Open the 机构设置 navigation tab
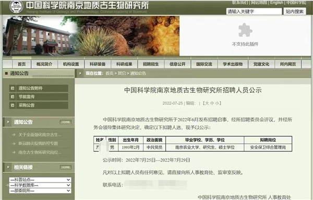The width and height of the screenshot is (313, 200). coord(71,64)
